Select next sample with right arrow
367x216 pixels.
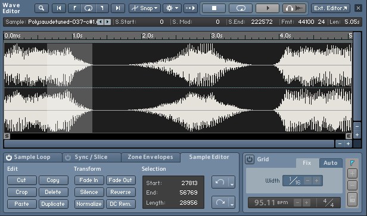107,22
